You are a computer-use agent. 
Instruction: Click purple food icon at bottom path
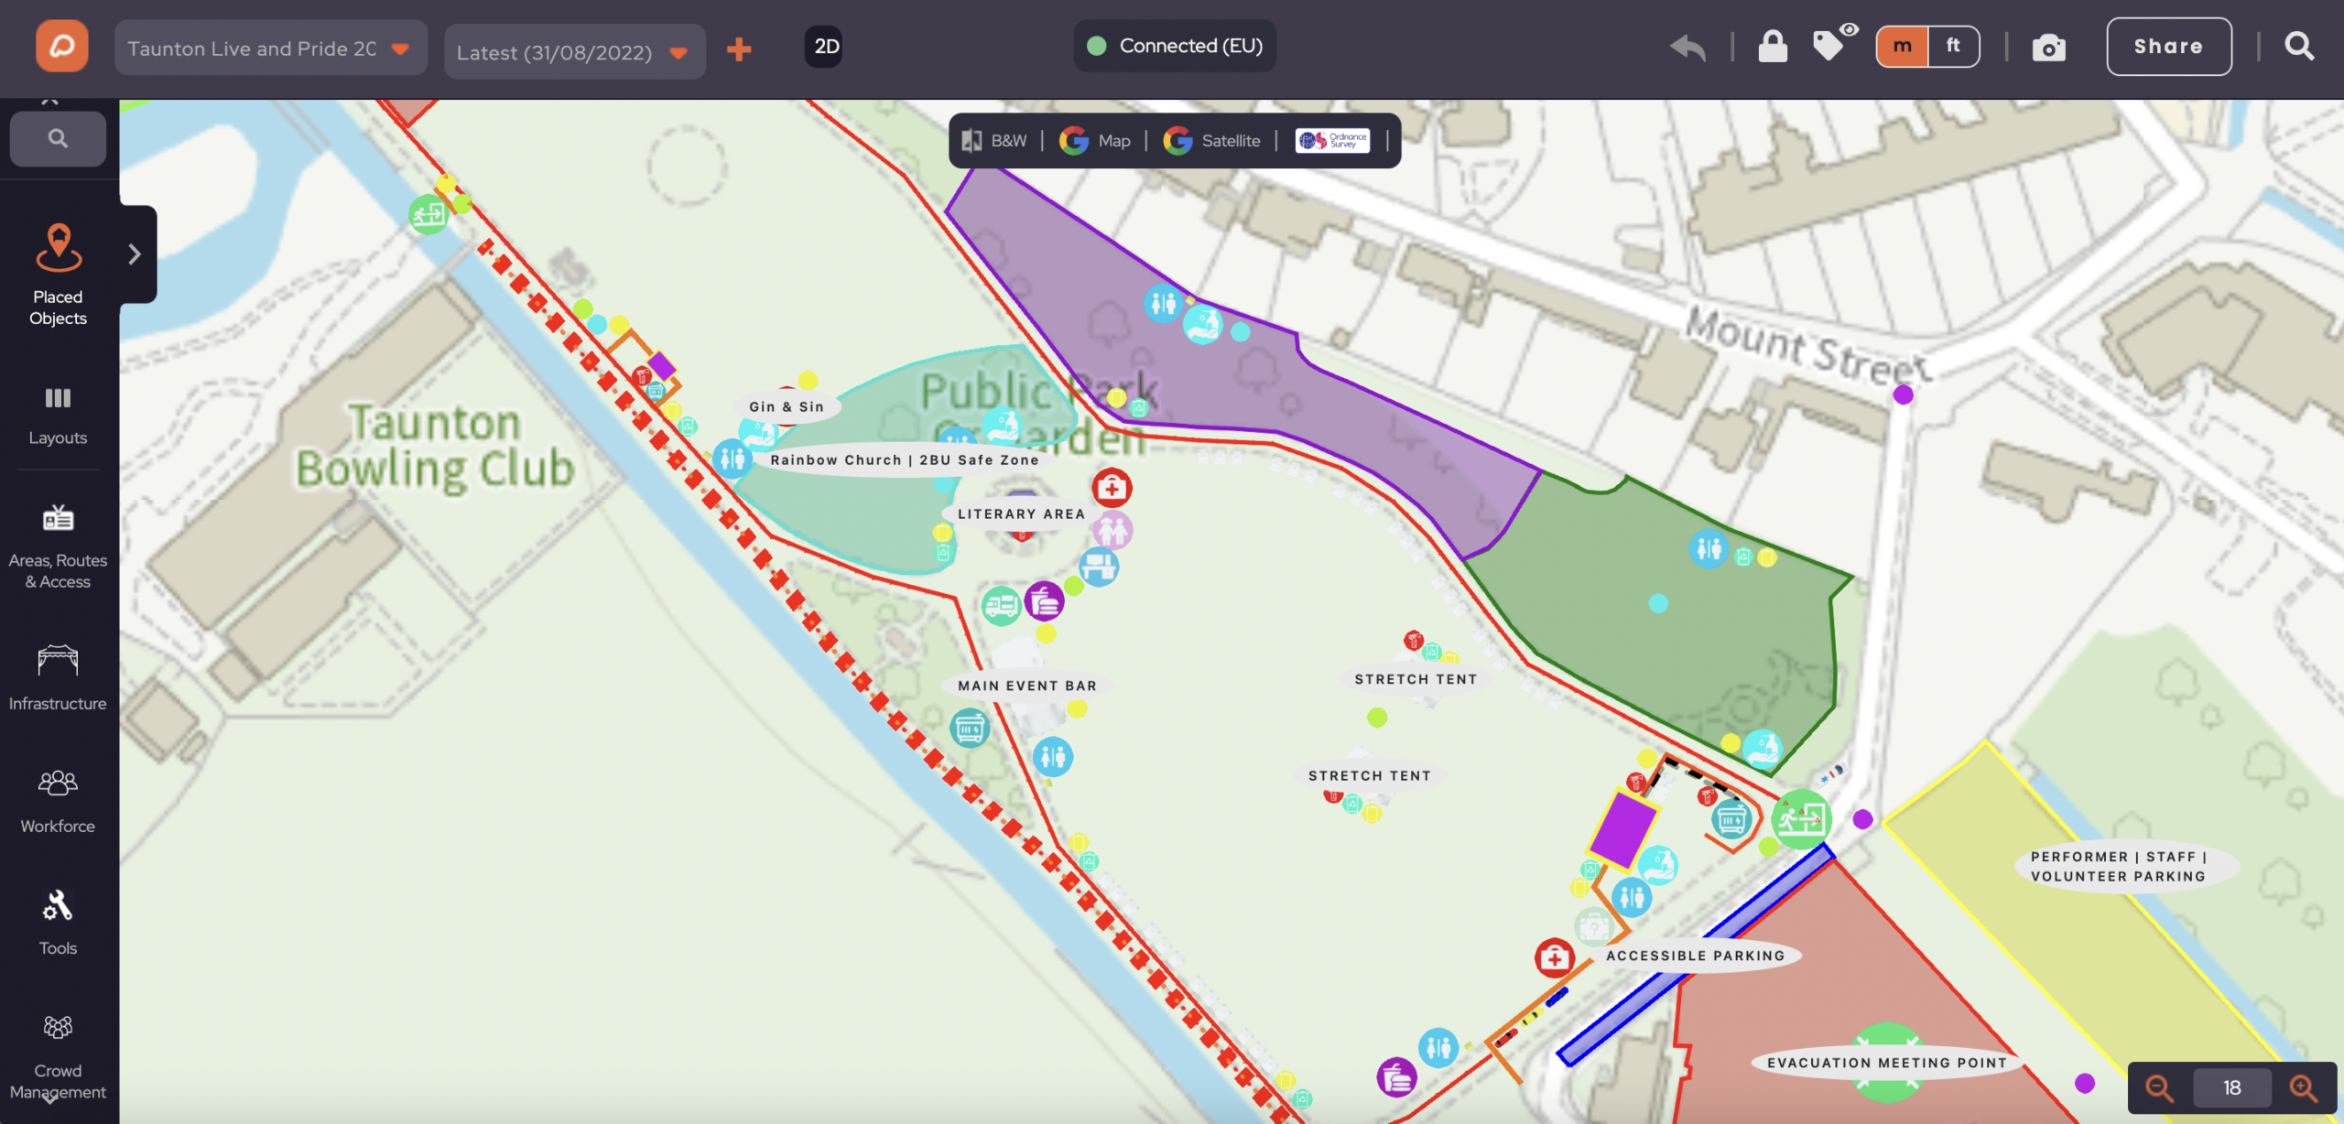pyautogui.click(x=1396, y=1076)
